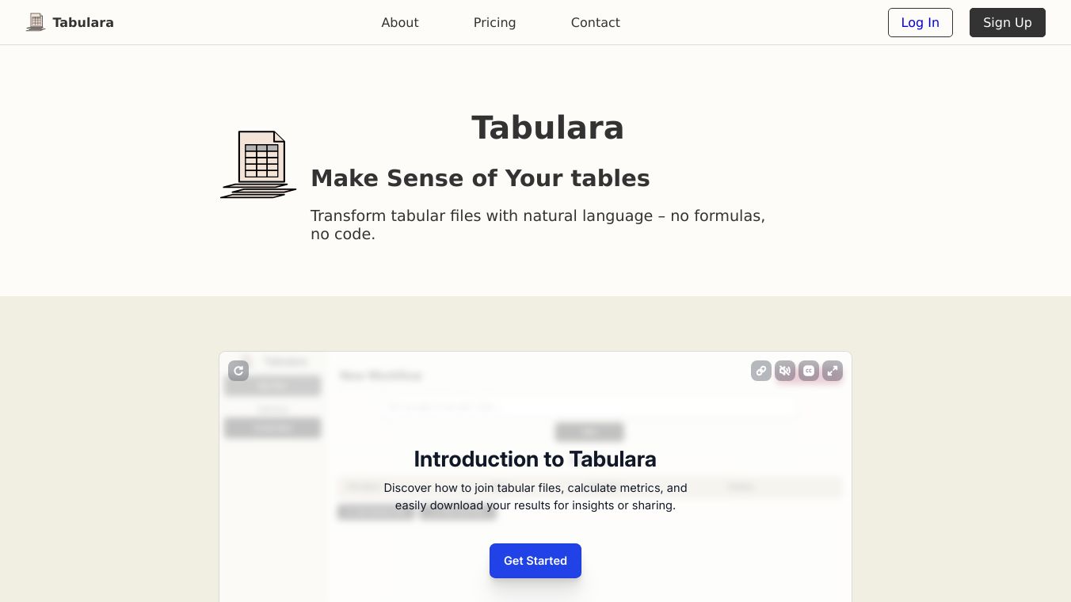Viewport: 1071px width, 602px height.
Task: Copy the demo link via chain icon
Action: point(760,371)
